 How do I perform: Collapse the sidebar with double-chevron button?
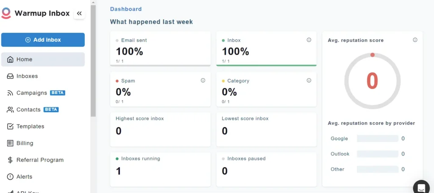click(x=79, y=14)
